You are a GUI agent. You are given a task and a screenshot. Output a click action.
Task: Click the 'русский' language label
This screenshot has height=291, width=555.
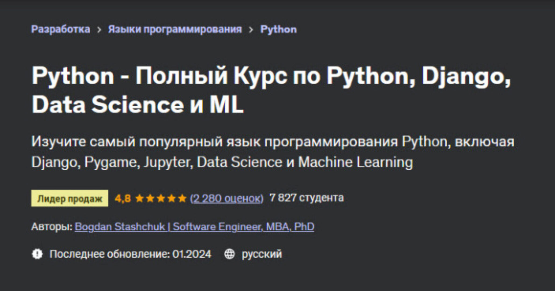(262, 253)
